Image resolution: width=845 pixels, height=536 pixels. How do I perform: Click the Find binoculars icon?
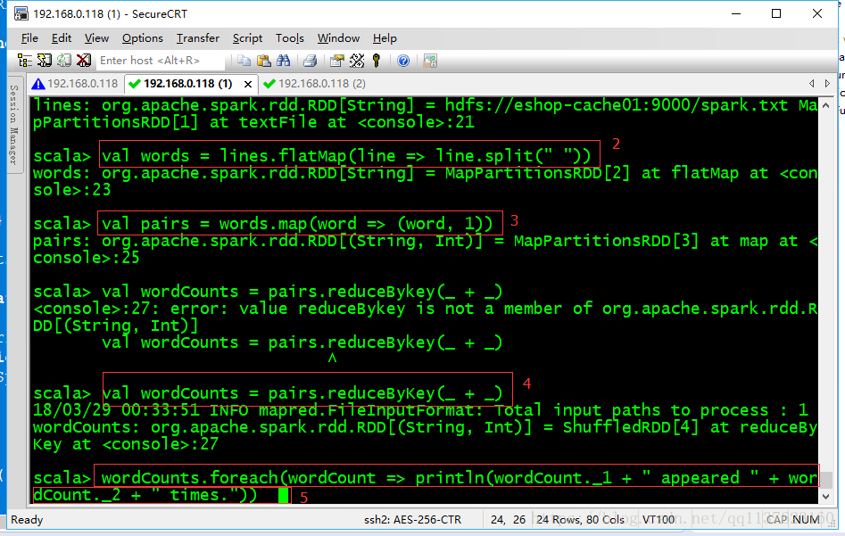click(x=283, y=61)
